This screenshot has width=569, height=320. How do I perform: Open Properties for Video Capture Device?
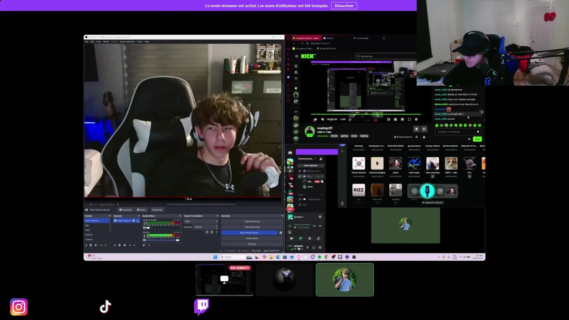tap(125, 210)
